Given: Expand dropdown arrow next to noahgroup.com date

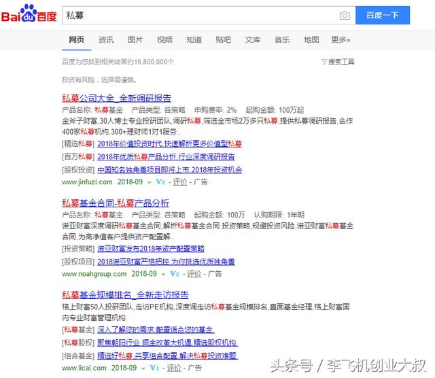Looking at the screenshot, I should tap(163, 275).
